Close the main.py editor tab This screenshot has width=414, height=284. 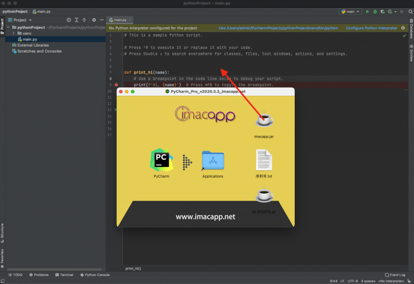pyautogui.click(x=130, y=20)
